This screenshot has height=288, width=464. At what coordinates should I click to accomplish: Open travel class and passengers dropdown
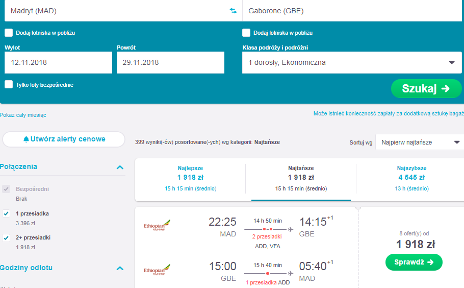tap(352, 62)
